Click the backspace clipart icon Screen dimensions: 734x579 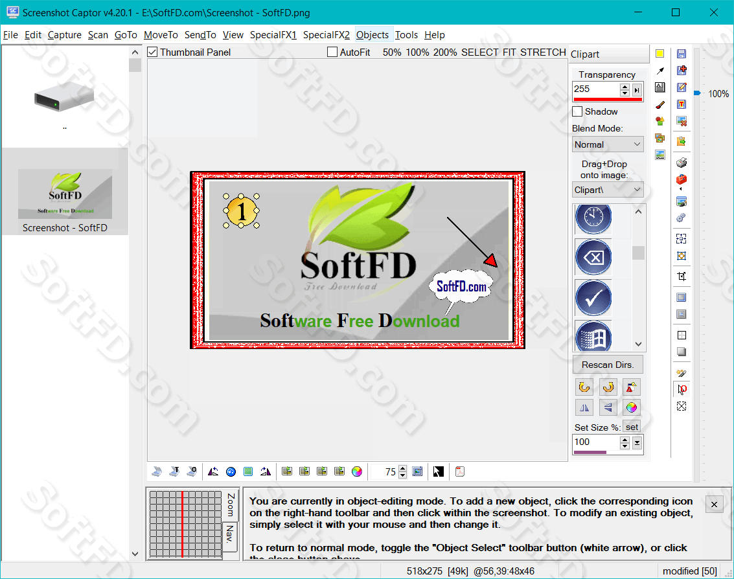[x=593, y=257]
